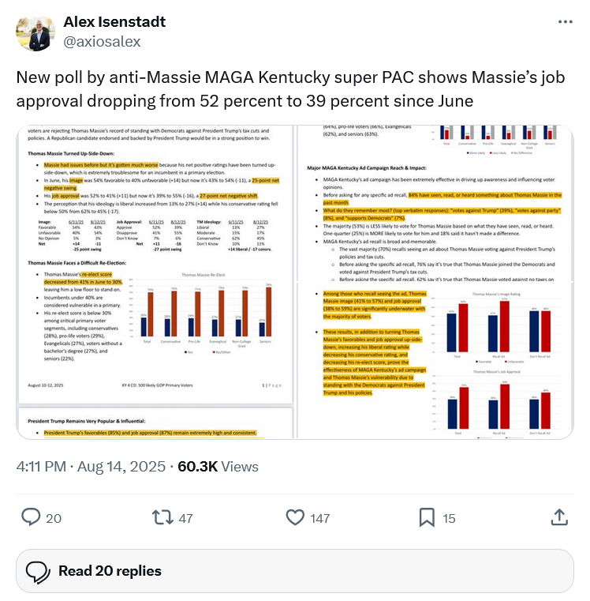This screenshot has width=590, height=601.
Task: Click the tweet text about Massie's job approval
Action: tap(292, 89)
